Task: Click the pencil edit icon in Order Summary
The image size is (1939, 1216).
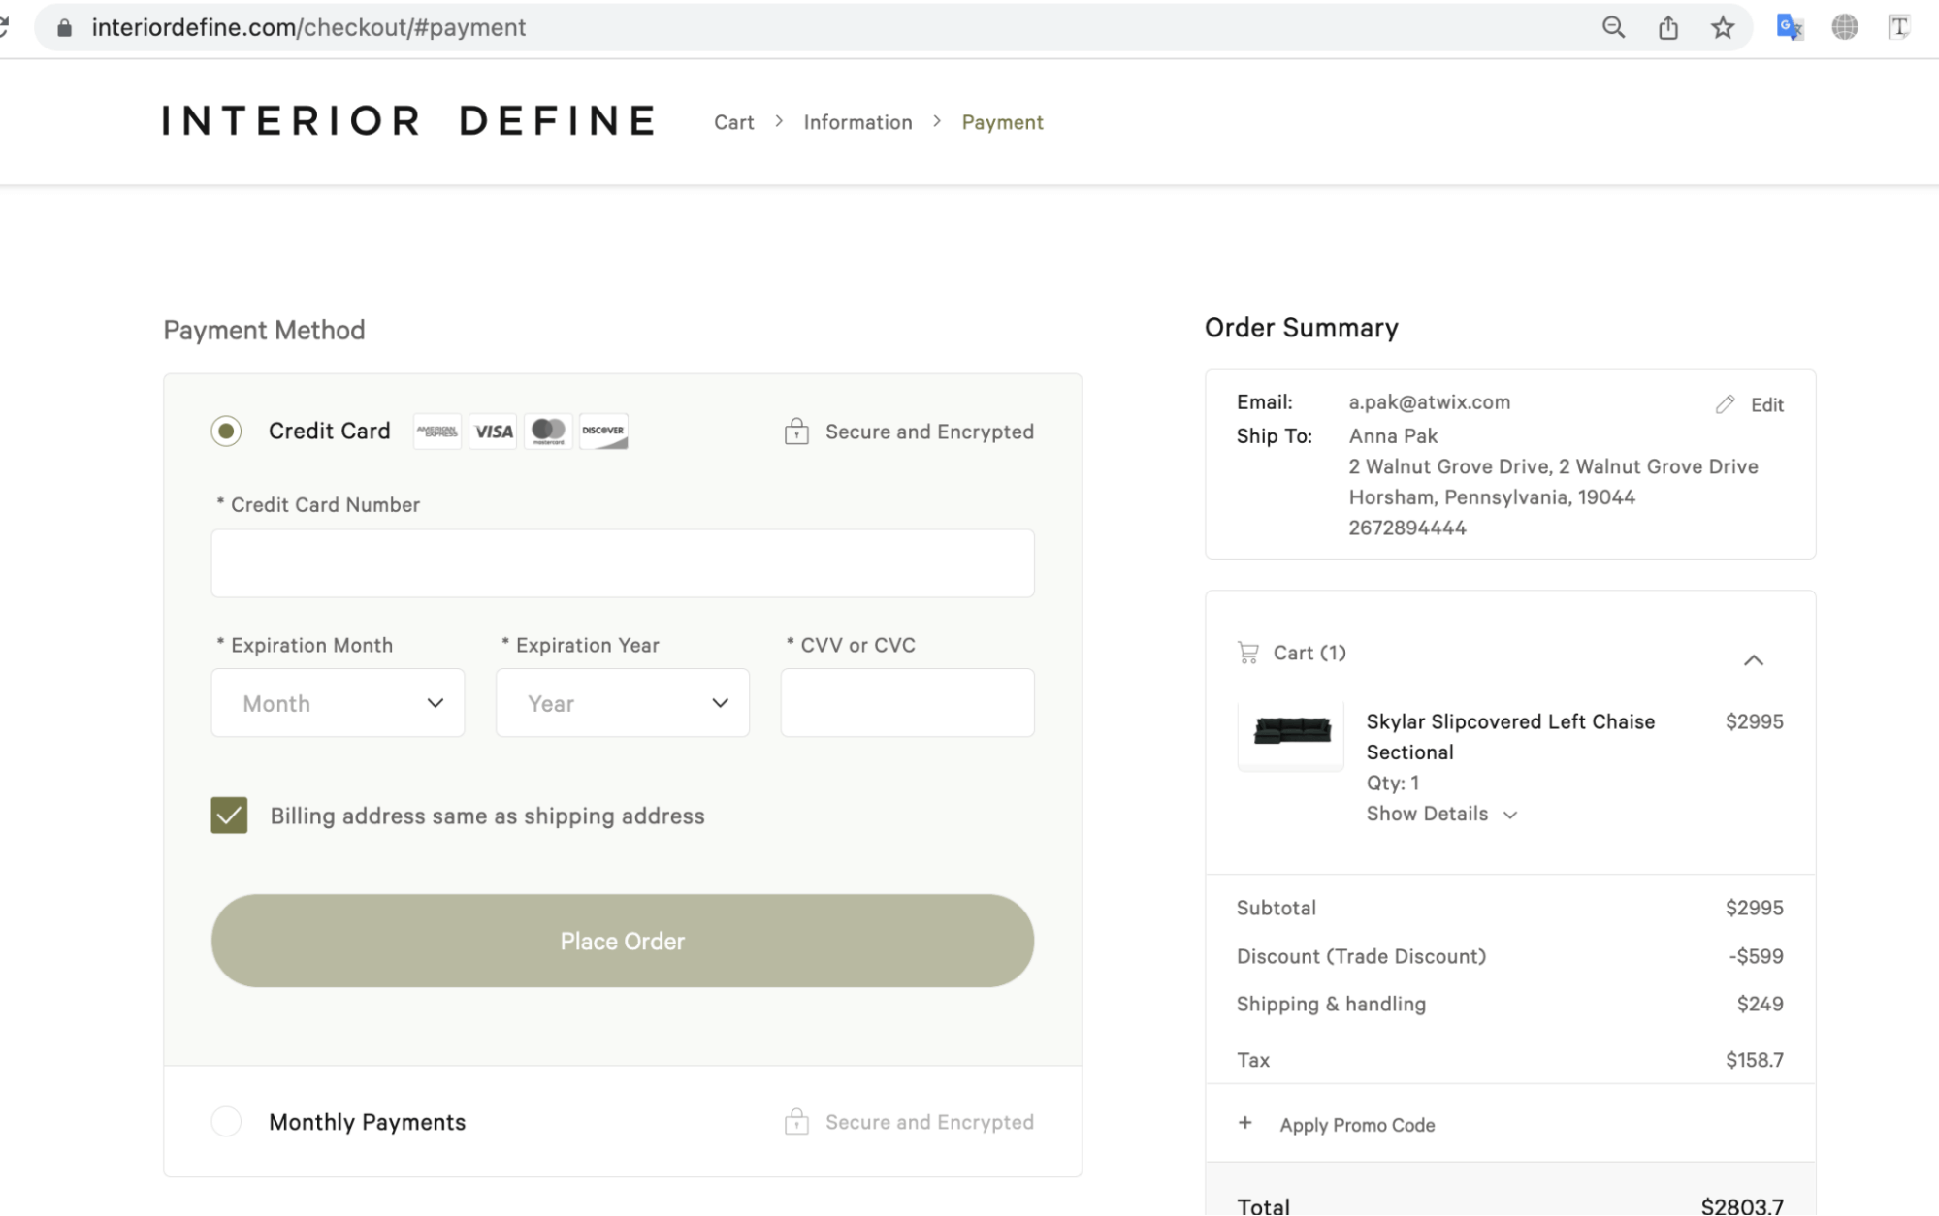Action: click(1725, 404)
